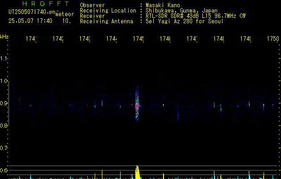281x179 pixels.
Task: Click the long blue echo streak before 1747
Action: coord(178,111)
